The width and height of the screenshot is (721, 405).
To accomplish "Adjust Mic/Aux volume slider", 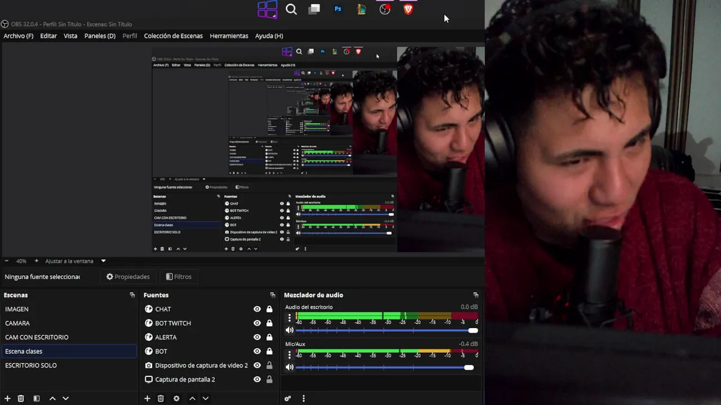I will point(386,367).
